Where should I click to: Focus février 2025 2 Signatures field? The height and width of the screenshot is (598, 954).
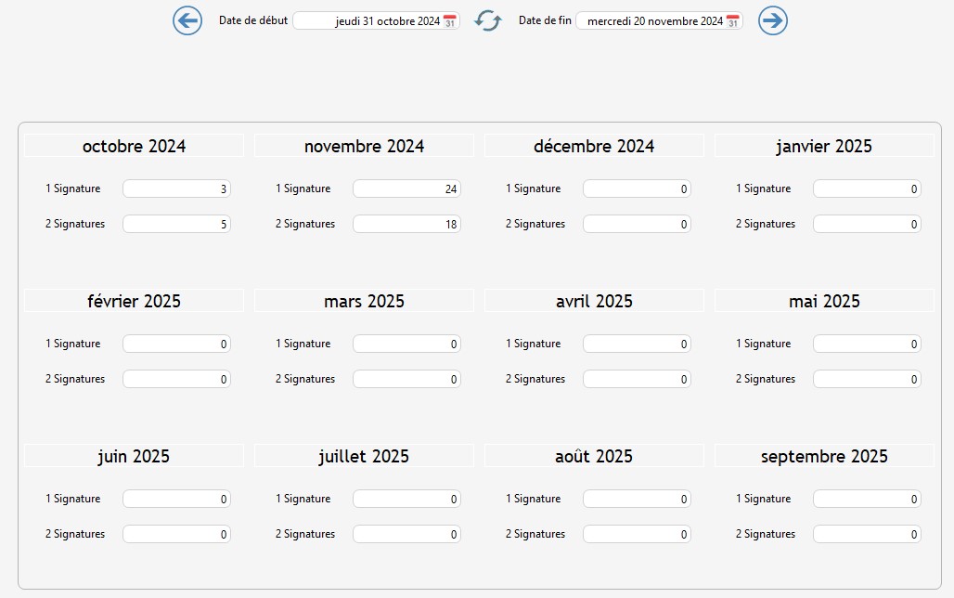176,380
